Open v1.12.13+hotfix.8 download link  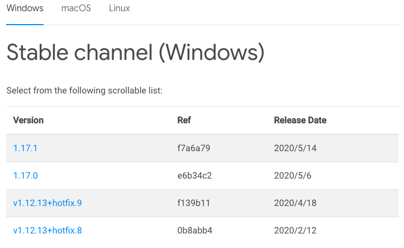tap(47, 230)
